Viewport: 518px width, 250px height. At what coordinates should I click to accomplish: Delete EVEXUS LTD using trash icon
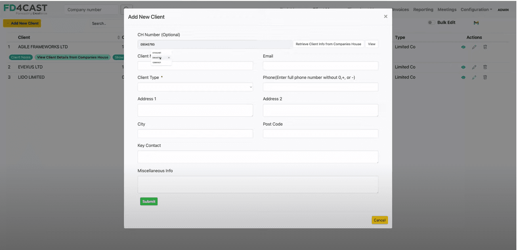point(485,67)
